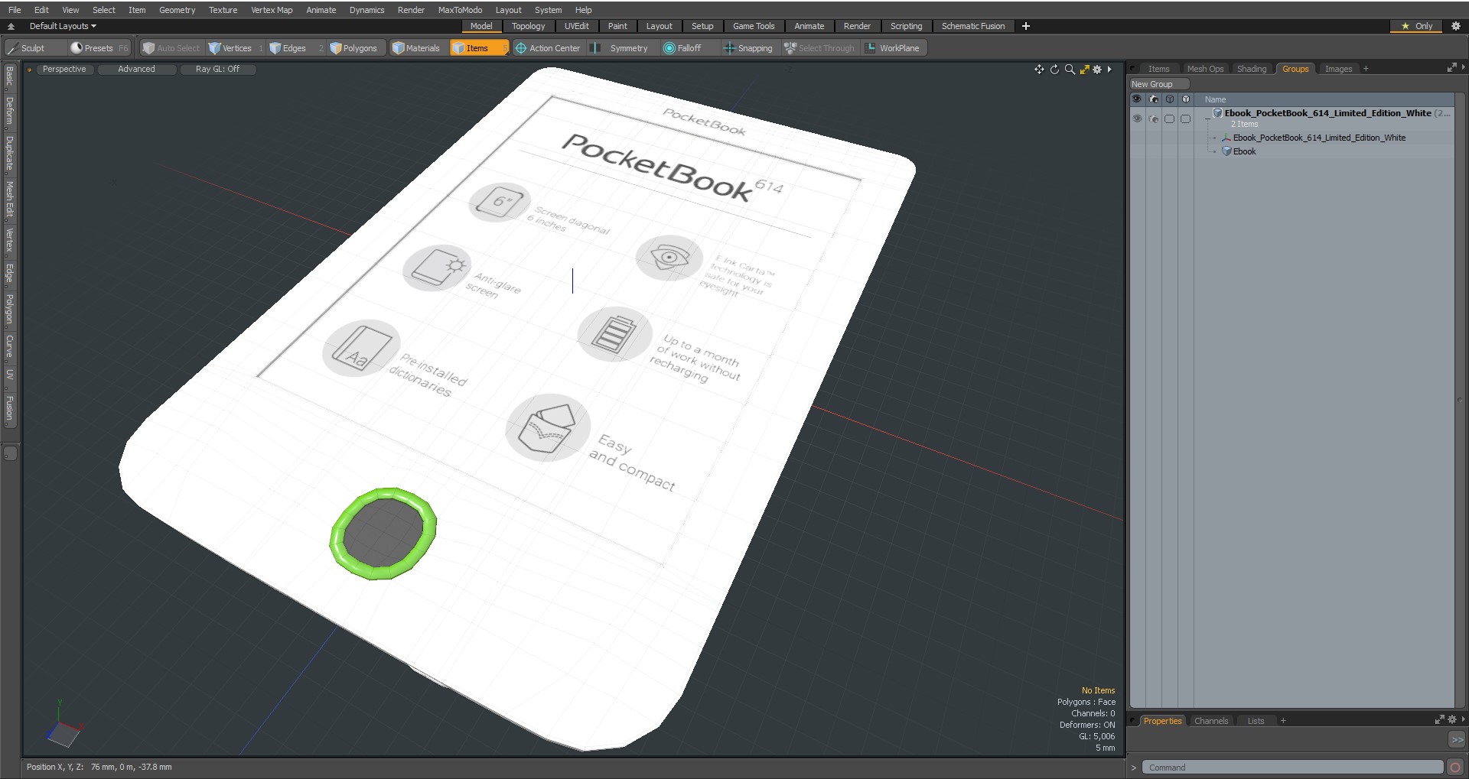Screen dimensions: 1469x779
Task: Click the double-arrow expand button in Properties
Action: [x=1457, y=740]
